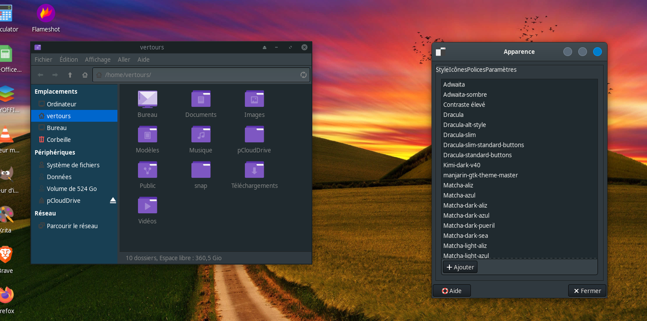This screenshot has width=647, height=321.
Task: Select the Matcha-aliz theme
Action: pyautogui.click(x=519, y=186)
